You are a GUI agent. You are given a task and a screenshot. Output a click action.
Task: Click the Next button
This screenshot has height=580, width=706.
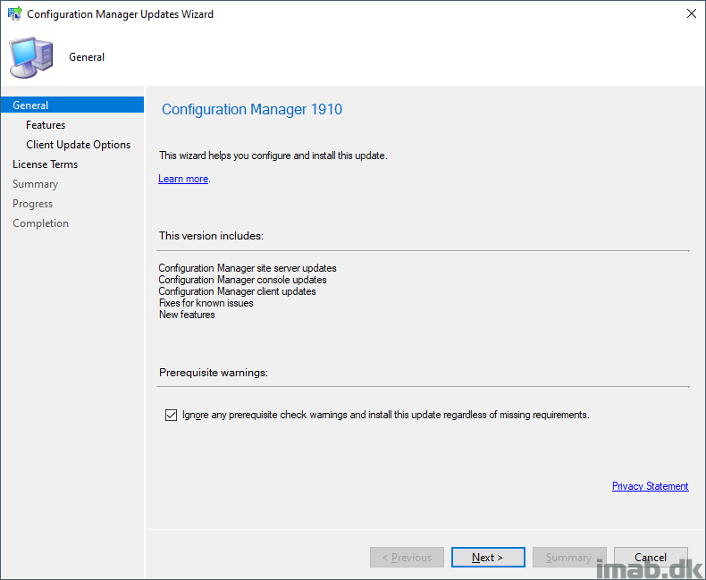[x=488, y=557]
